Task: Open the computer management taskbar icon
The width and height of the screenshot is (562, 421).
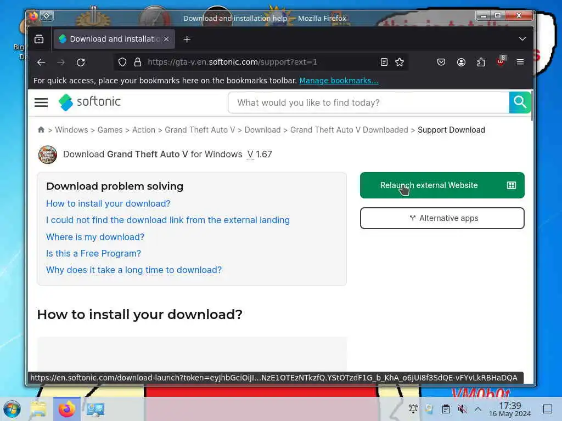Action: click(95, 409)
